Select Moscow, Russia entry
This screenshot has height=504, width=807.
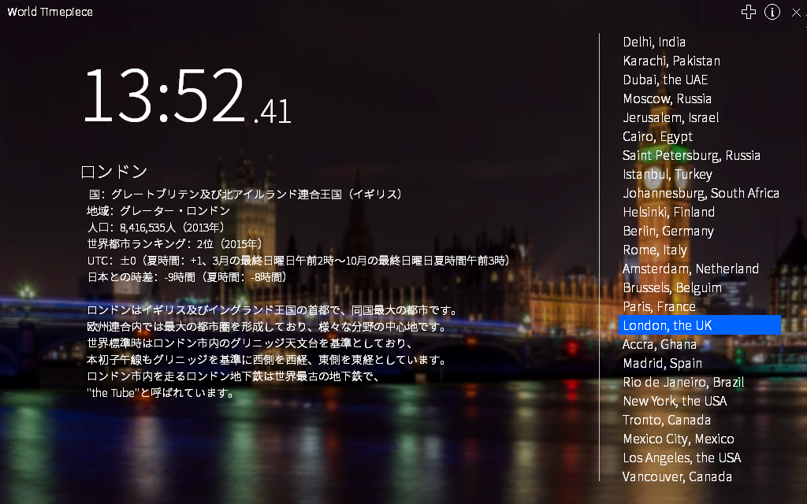click(667, 99)
